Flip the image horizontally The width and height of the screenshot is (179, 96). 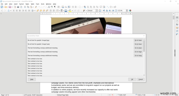(107, 11)
